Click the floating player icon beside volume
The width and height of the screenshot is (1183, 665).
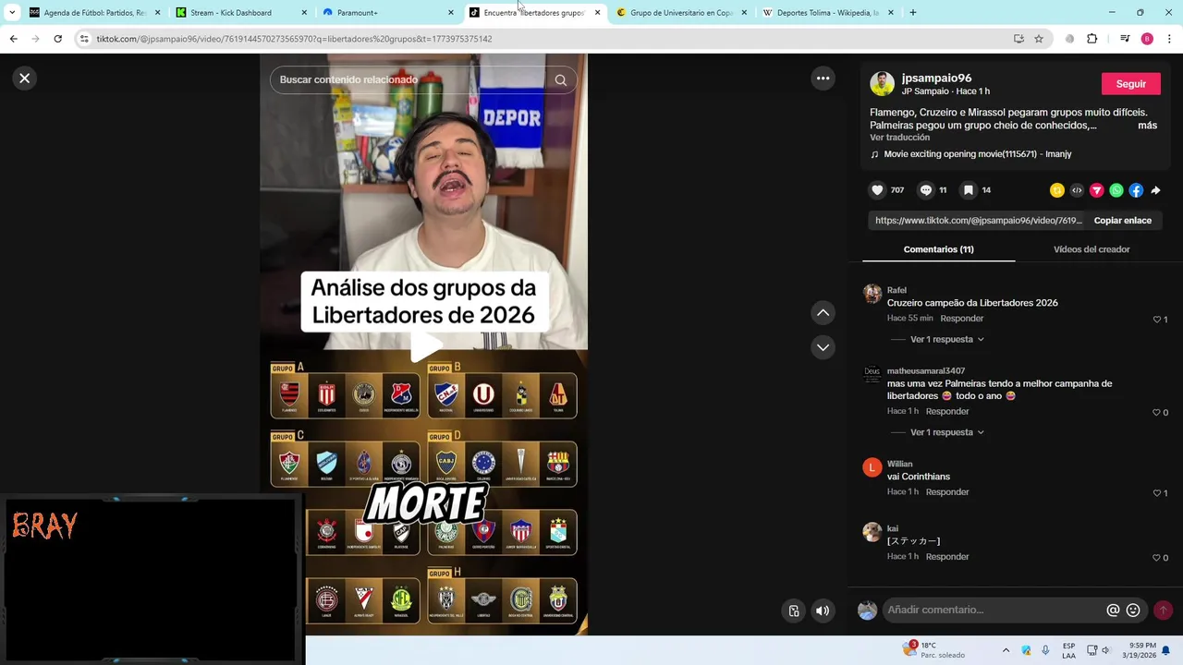coord(793,611)
